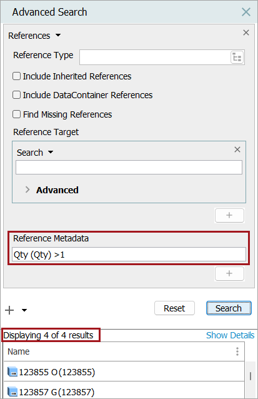Click the product icon for 123855 O
Viewport: 258px width, 399px height.
[12, 371]
